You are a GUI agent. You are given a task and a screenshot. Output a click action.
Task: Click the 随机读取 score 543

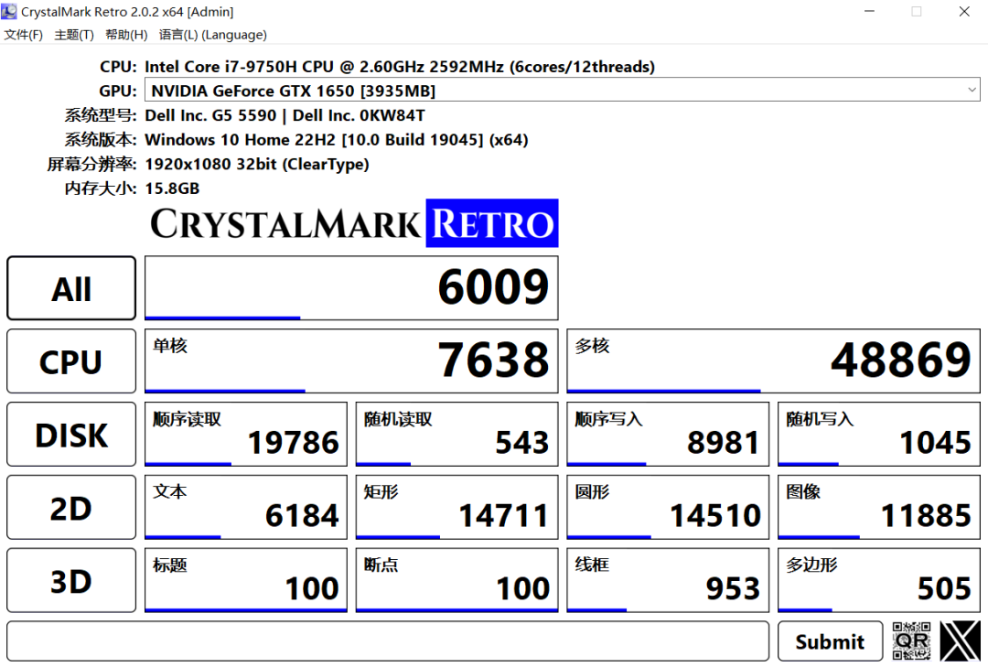tap(456, 435)
